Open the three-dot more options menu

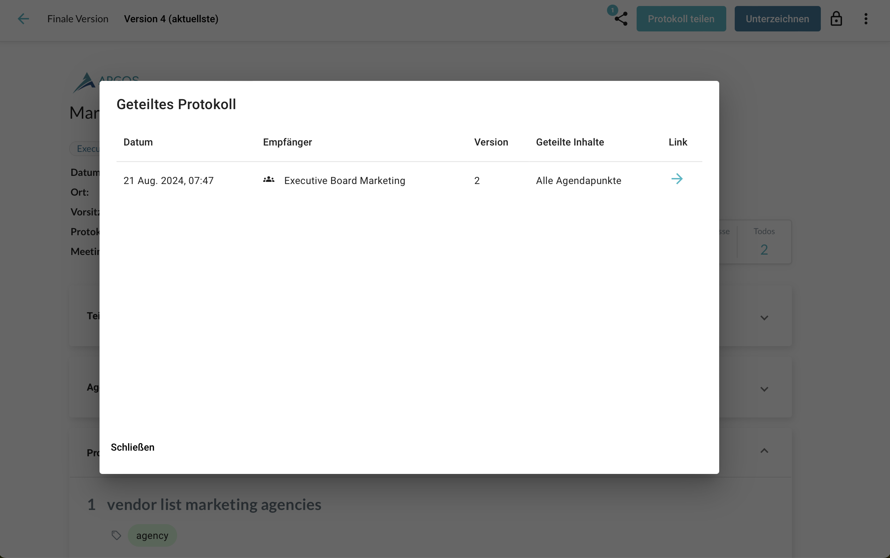pyautogui.click(x=866, y=19)
